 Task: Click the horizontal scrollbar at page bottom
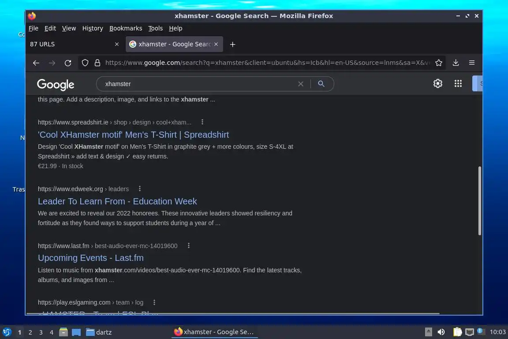pos(233,313)
